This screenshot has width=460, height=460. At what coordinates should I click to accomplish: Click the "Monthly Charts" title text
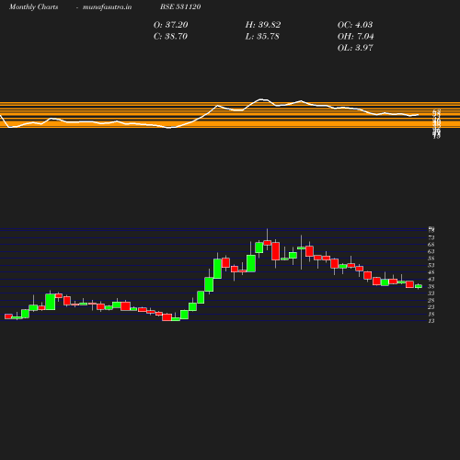33,7
